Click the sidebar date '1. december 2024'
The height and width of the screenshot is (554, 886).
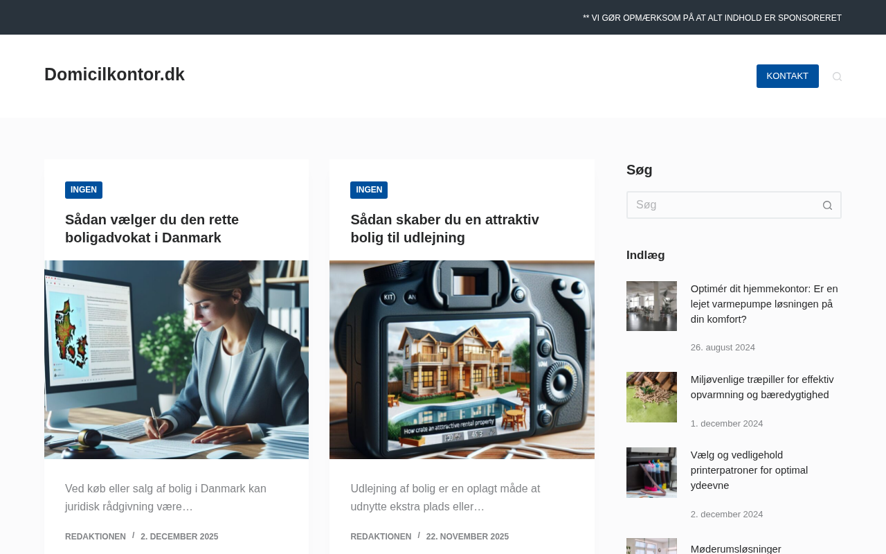pyautogui.click(x=727, y=424)
